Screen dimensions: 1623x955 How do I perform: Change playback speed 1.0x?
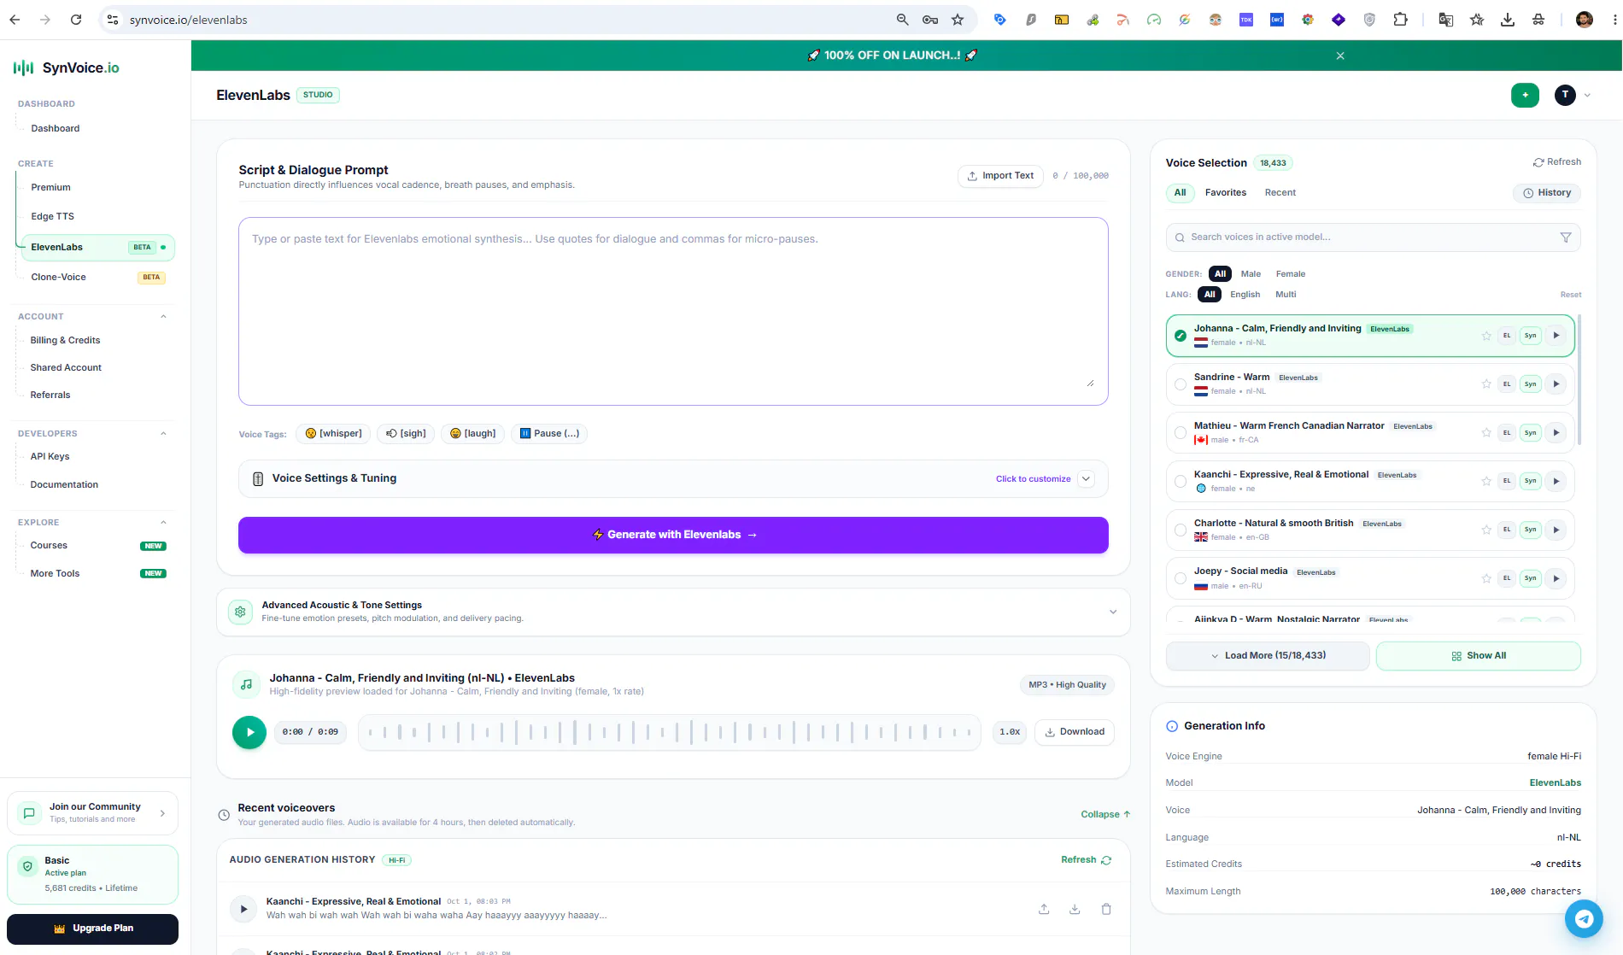[1010, 732]
